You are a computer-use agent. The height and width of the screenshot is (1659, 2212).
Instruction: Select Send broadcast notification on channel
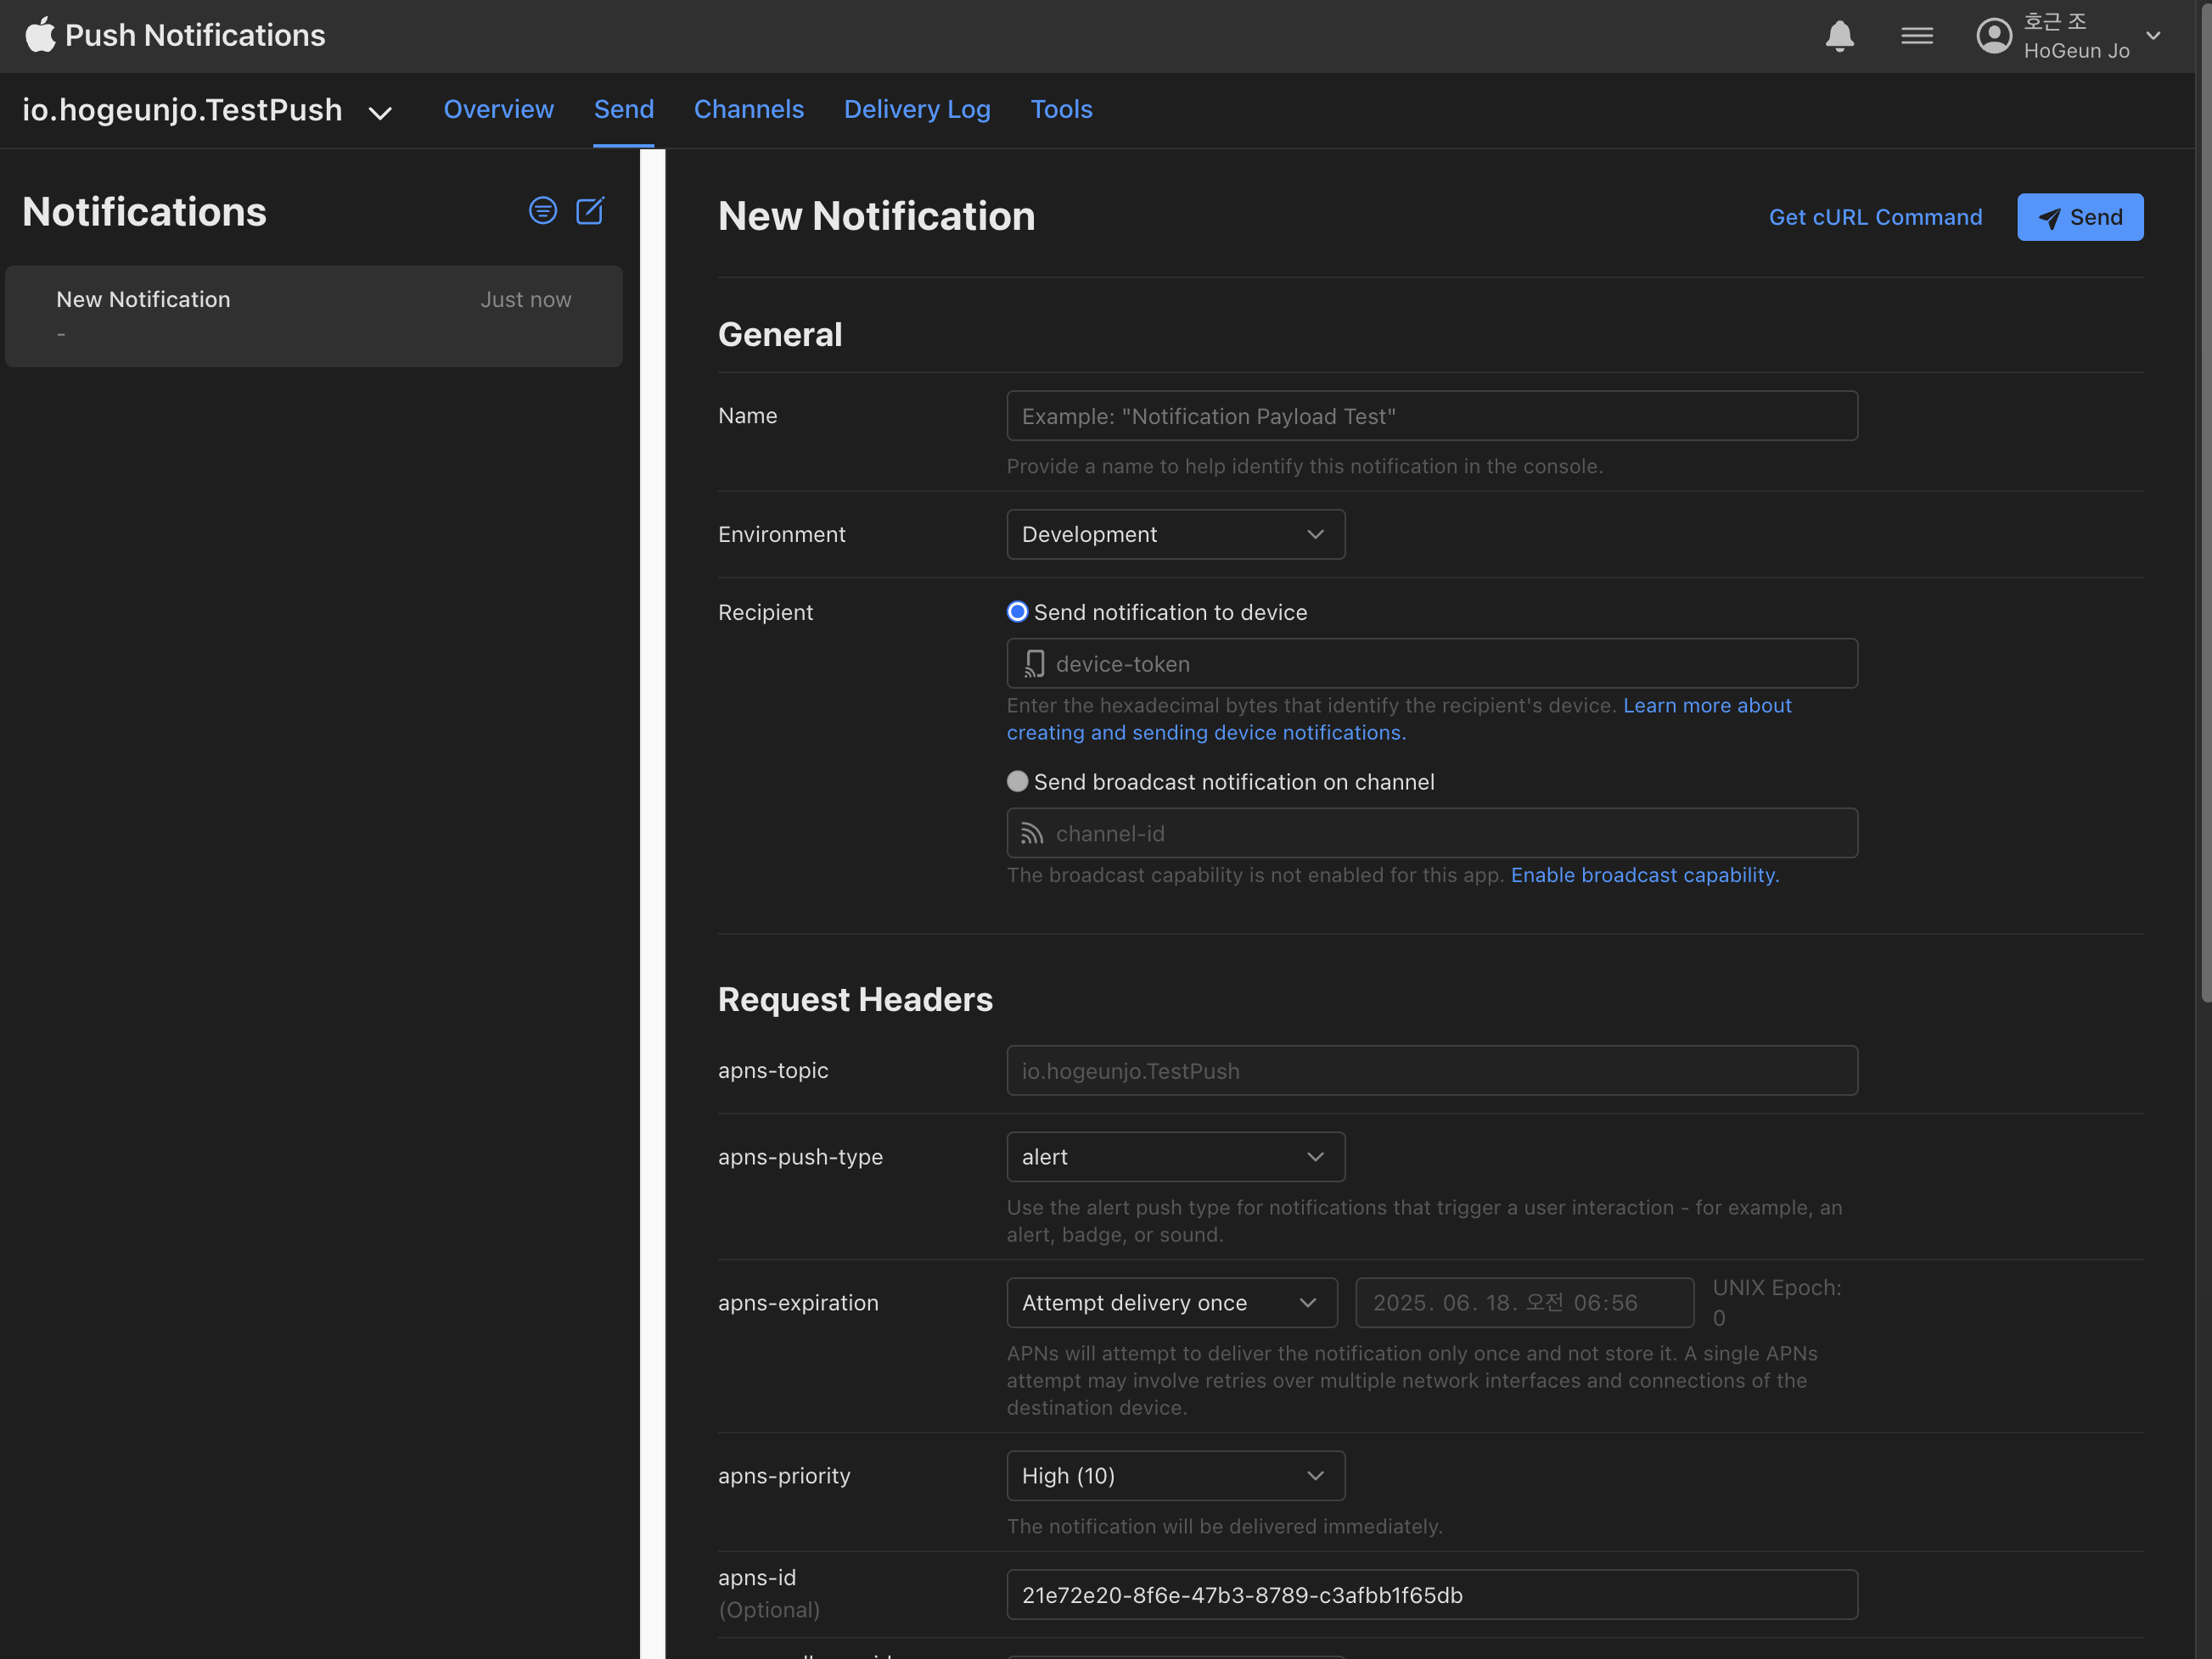coord(1017,781)
